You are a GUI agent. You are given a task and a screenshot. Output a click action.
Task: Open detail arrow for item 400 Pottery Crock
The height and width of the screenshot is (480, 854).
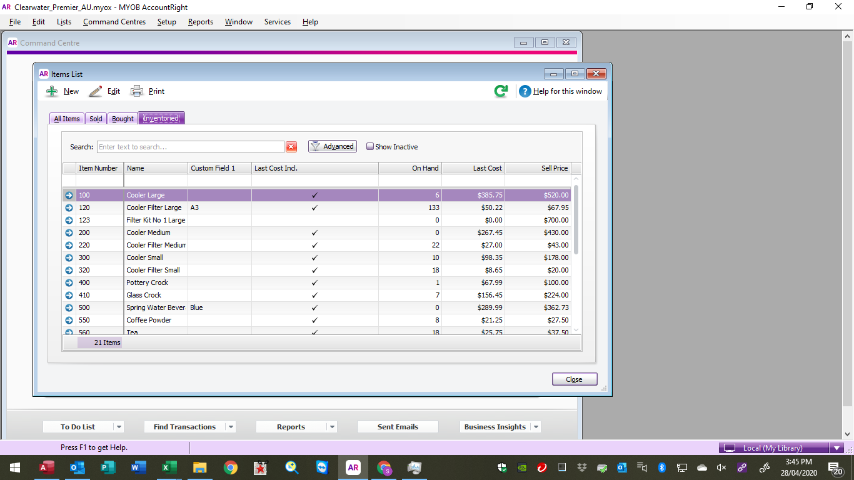pyautogui.click(x=69, y=282)
